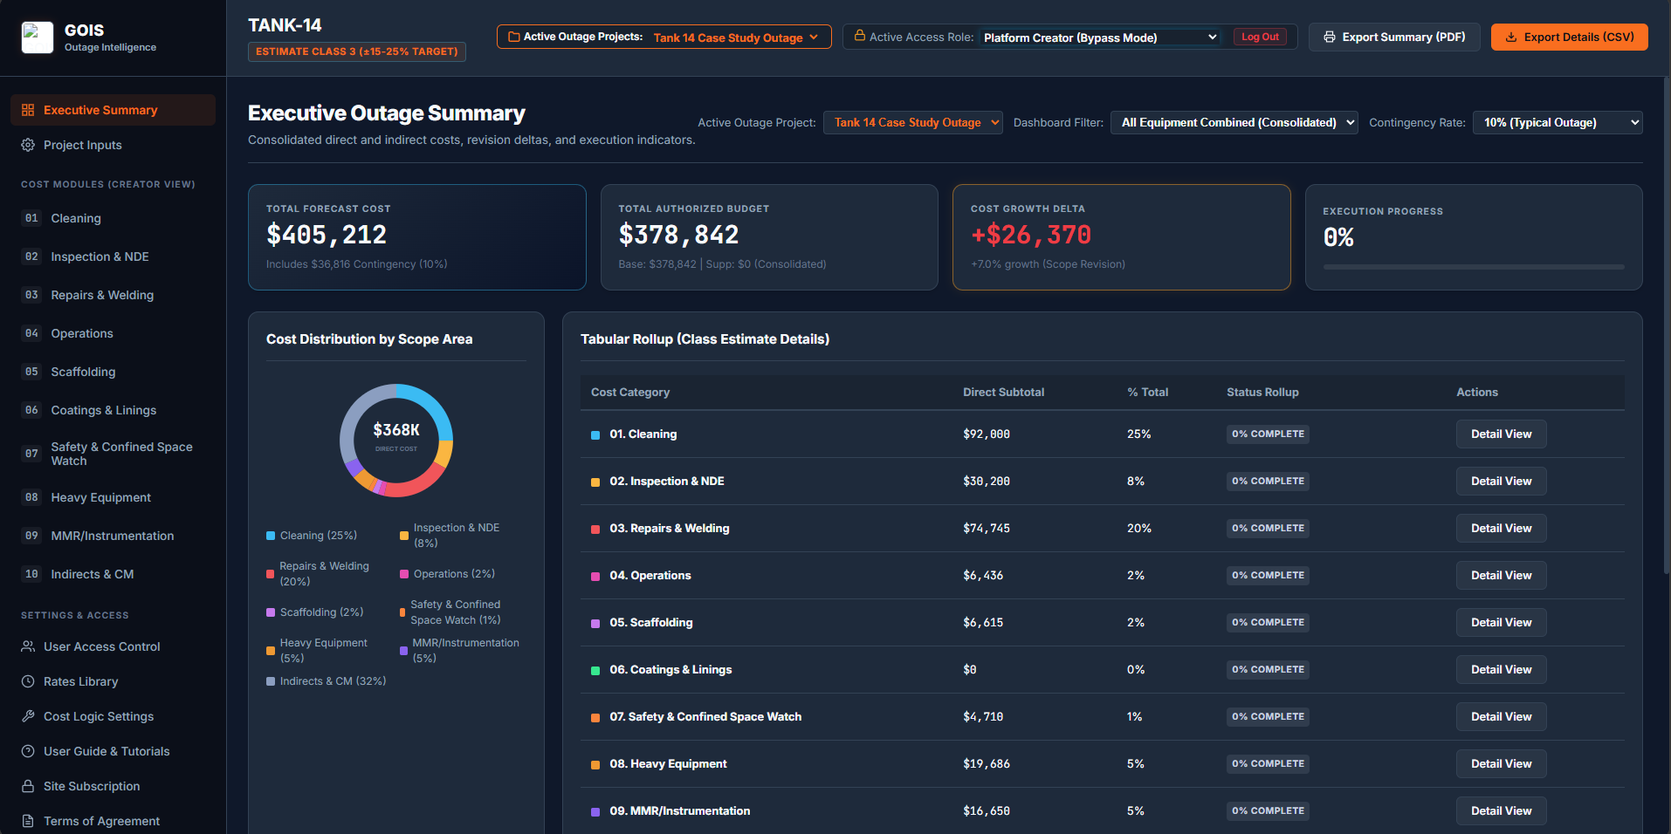The width and height of the screenshot is (1671, 834).
Task: Open the User Guide & Tutorials page
Action: coord(113,751)
